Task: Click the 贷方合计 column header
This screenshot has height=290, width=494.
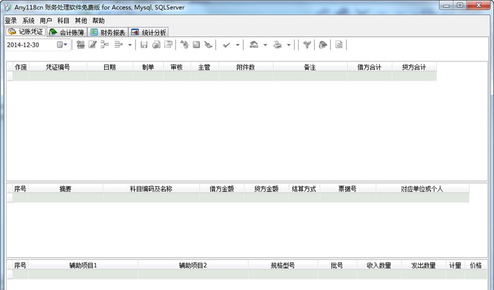Action: coord(414,67)
